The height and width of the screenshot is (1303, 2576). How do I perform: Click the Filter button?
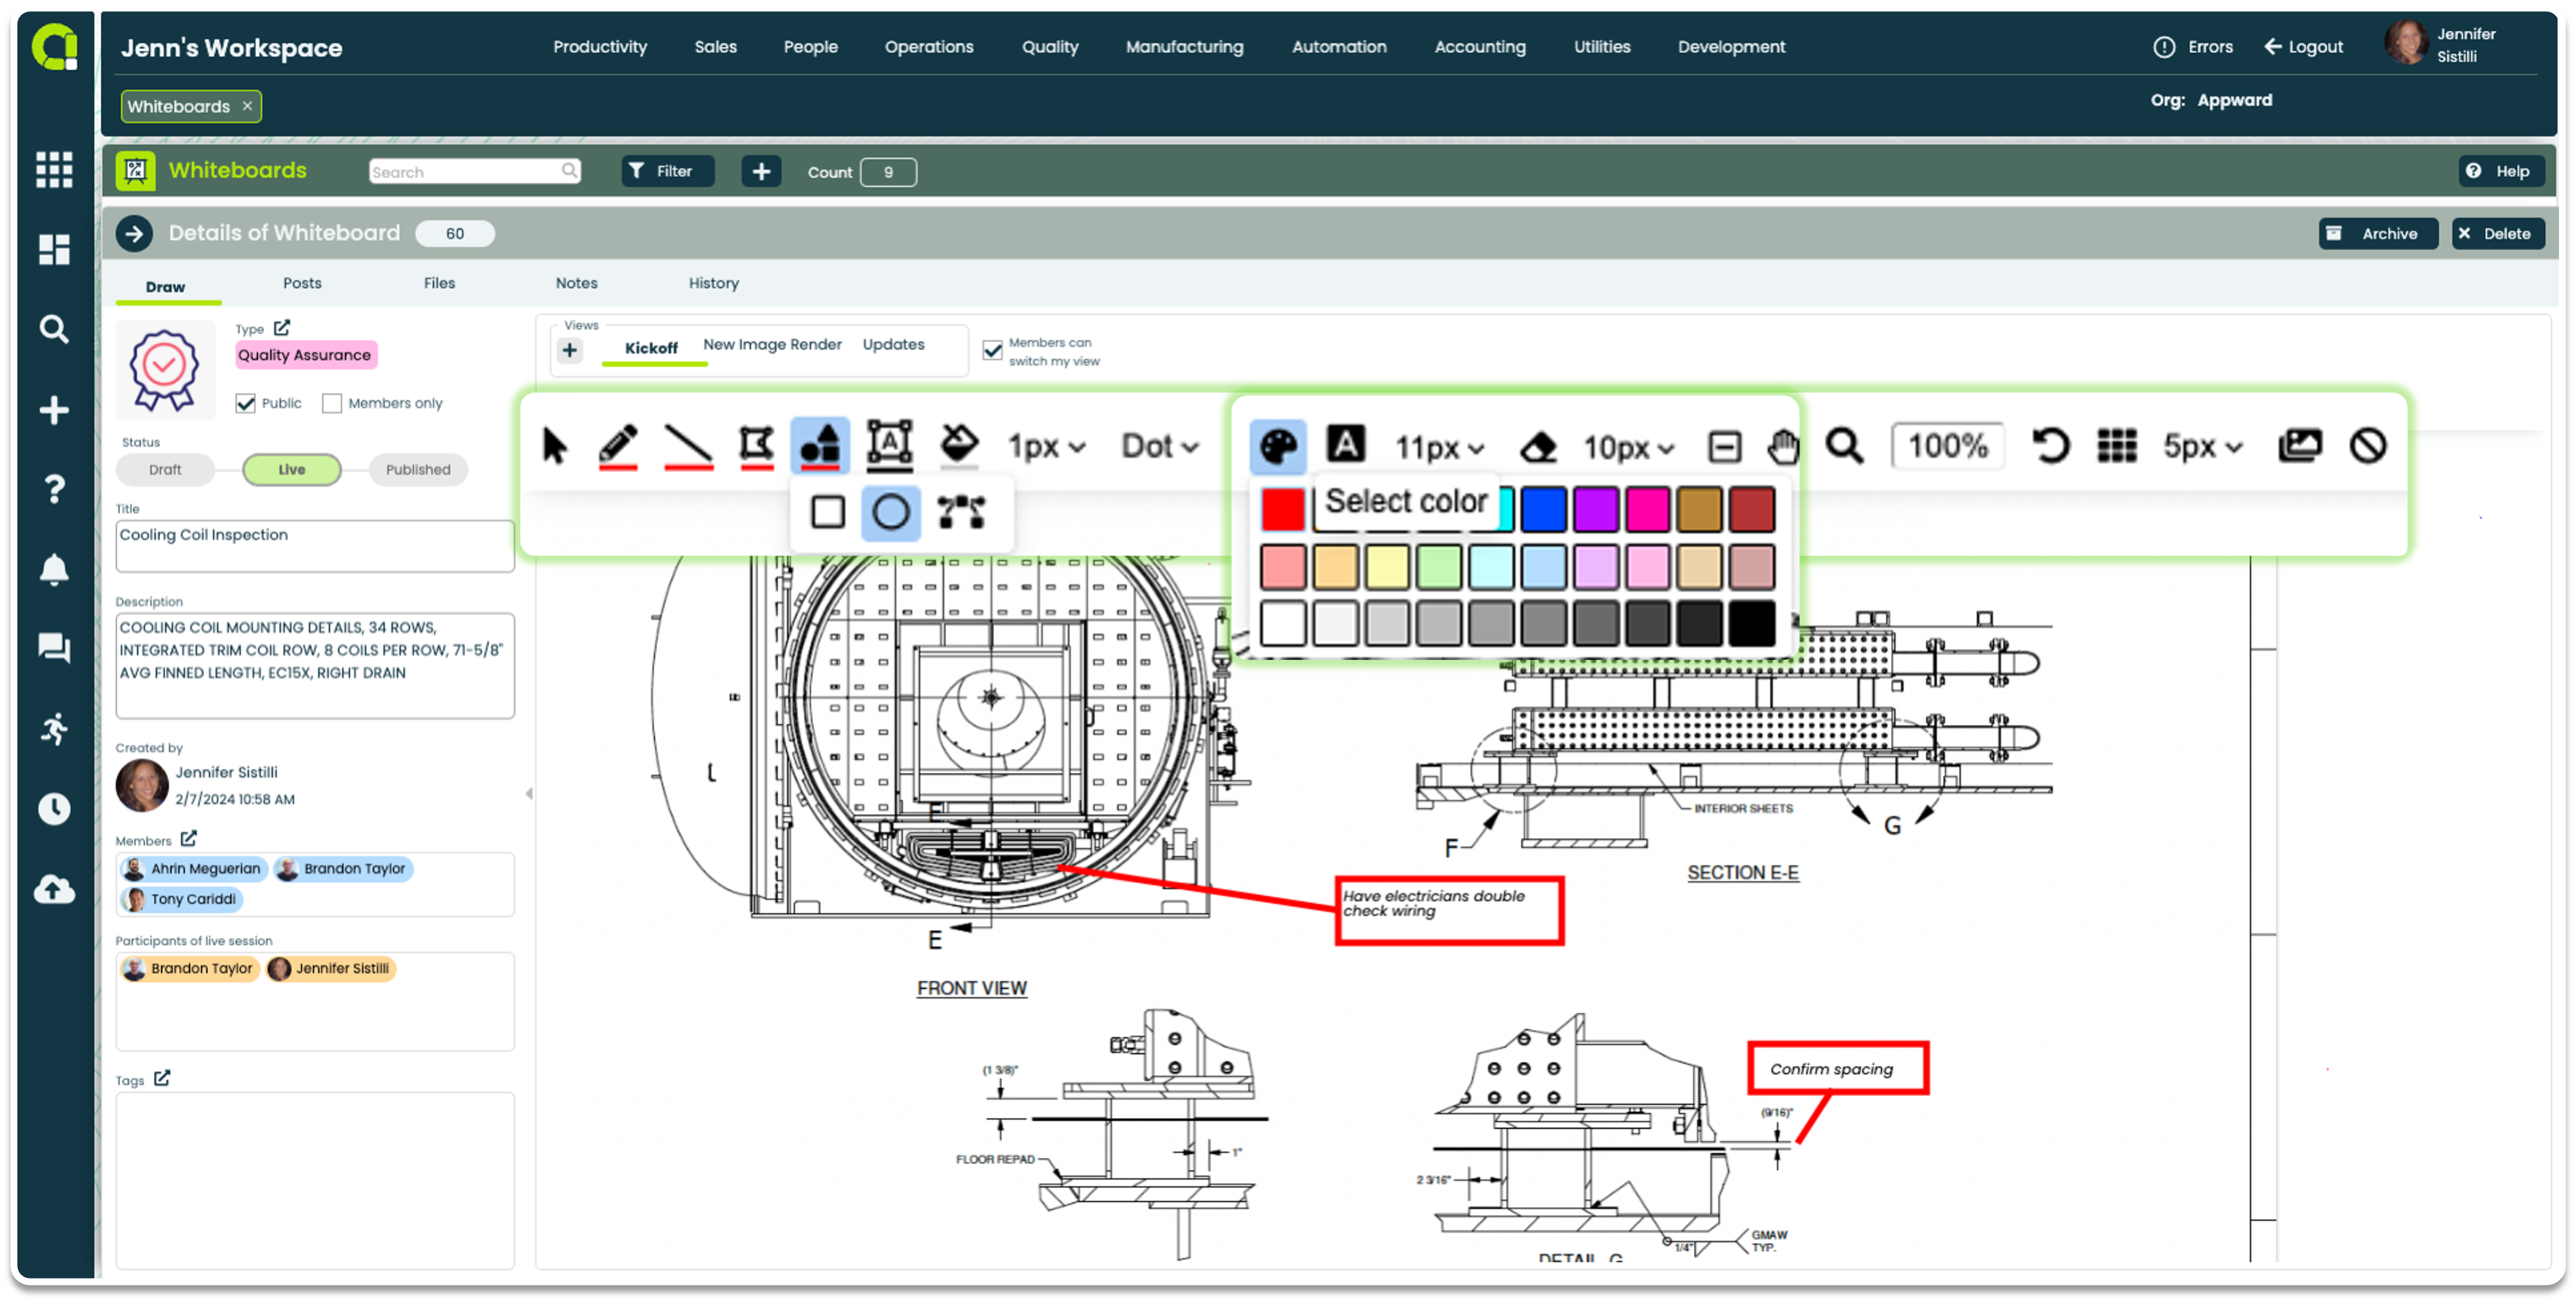[667, 172]
